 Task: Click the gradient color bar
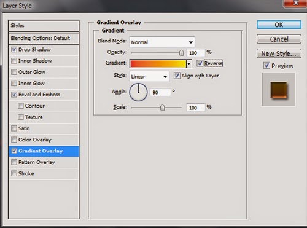coord(158,64)
